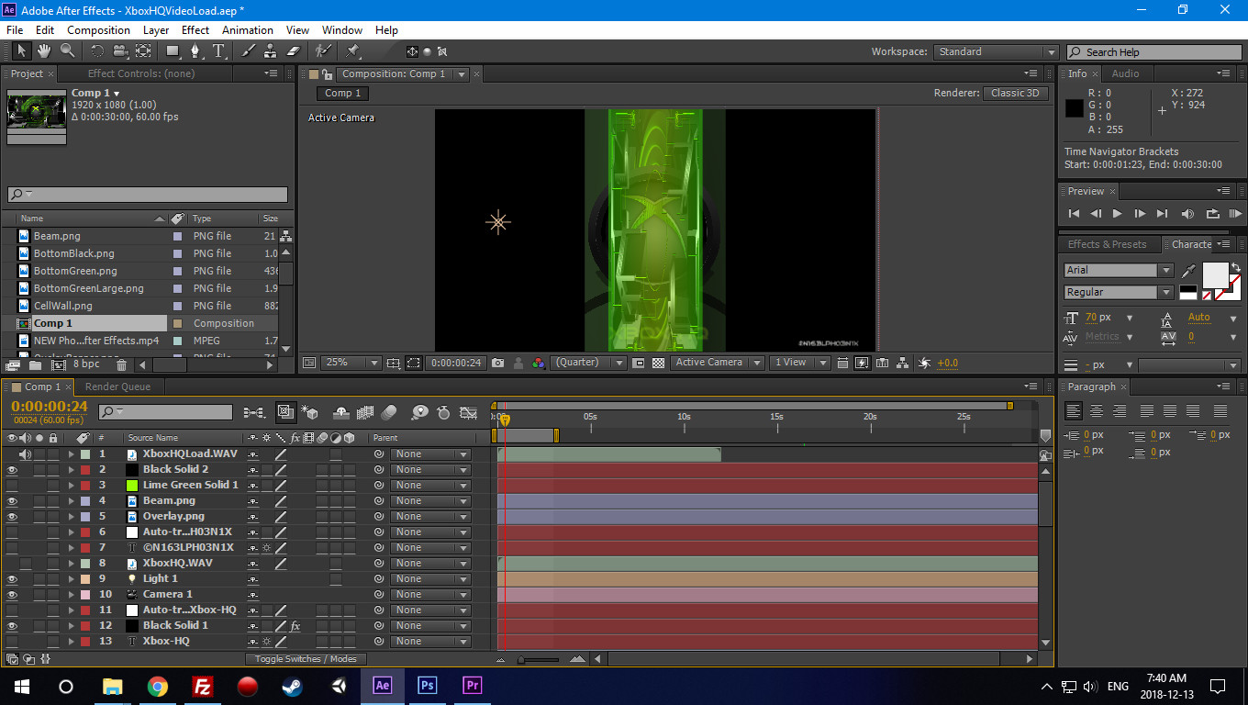1248x705 pixels.
Task: Hide the Black Solid 1 layer
Action: click(12, 625)
